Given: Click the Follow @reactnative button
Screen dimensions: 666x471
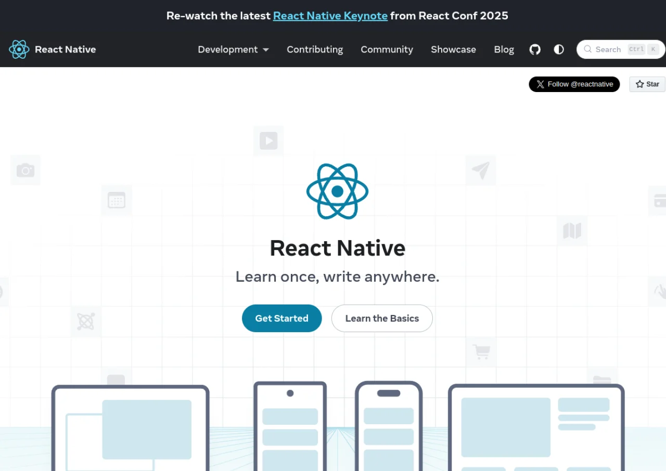Looking at the screenshot, I should point(574,84).
